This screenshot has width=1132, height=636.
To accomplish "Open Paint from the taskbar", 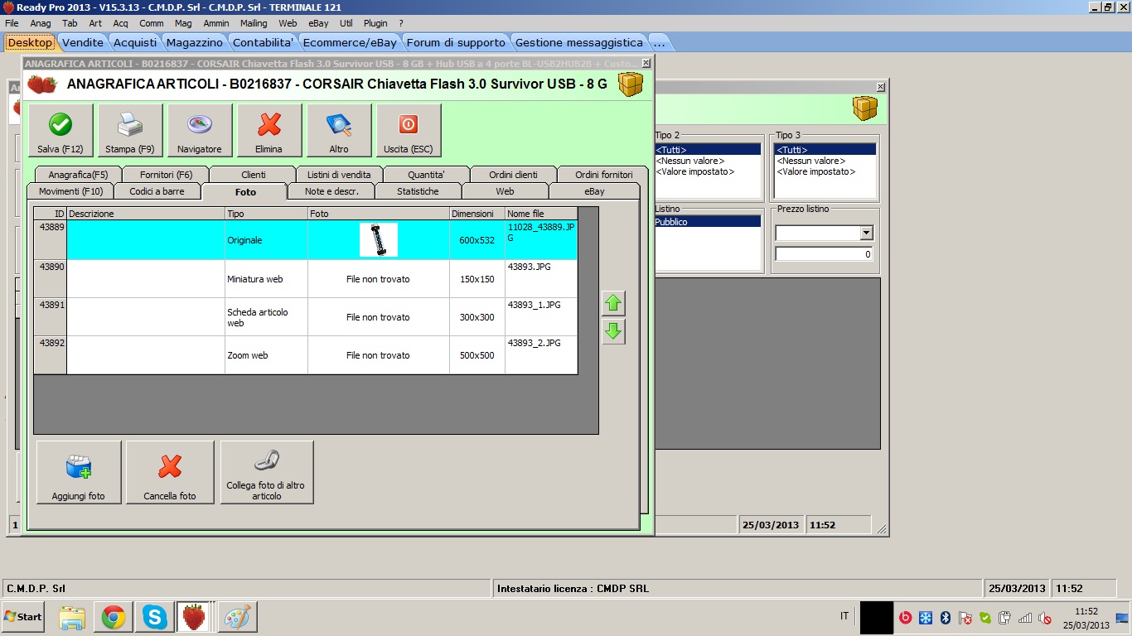I will click(x=236, y=617).
